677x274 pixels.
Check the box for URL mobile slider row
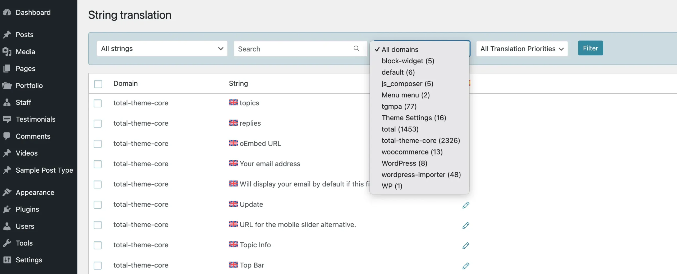click(98, 225)
